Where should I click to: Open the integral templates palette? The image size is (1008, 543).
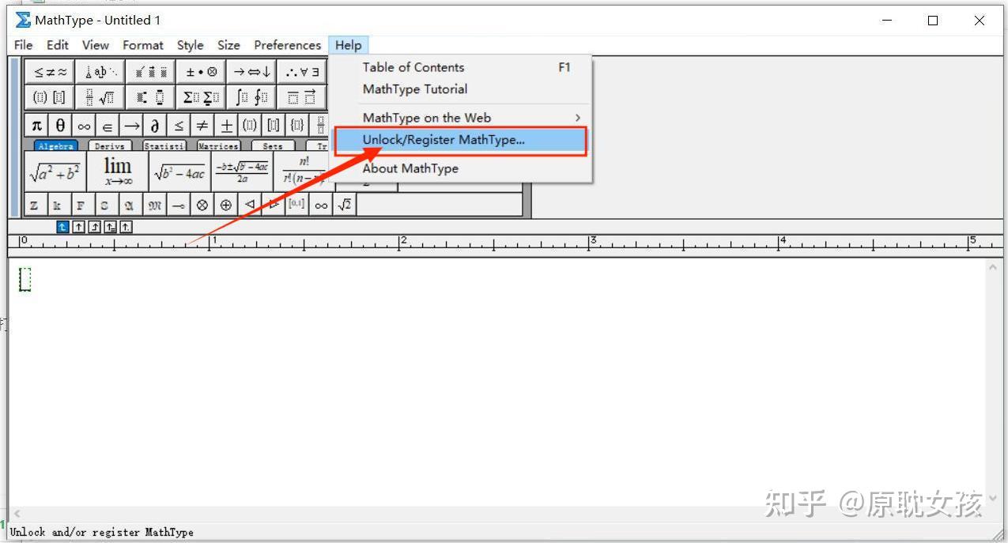tap(251, 96)
